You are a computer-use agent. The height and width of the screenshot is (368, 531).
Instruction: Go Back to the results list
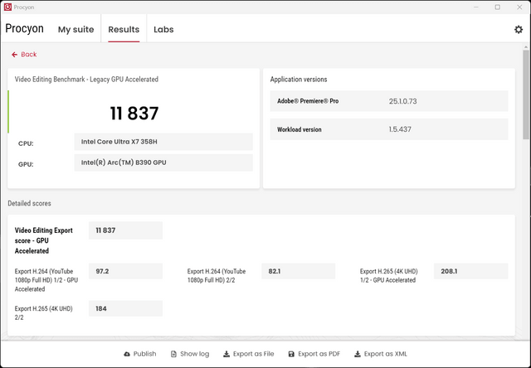coord(29,55)
